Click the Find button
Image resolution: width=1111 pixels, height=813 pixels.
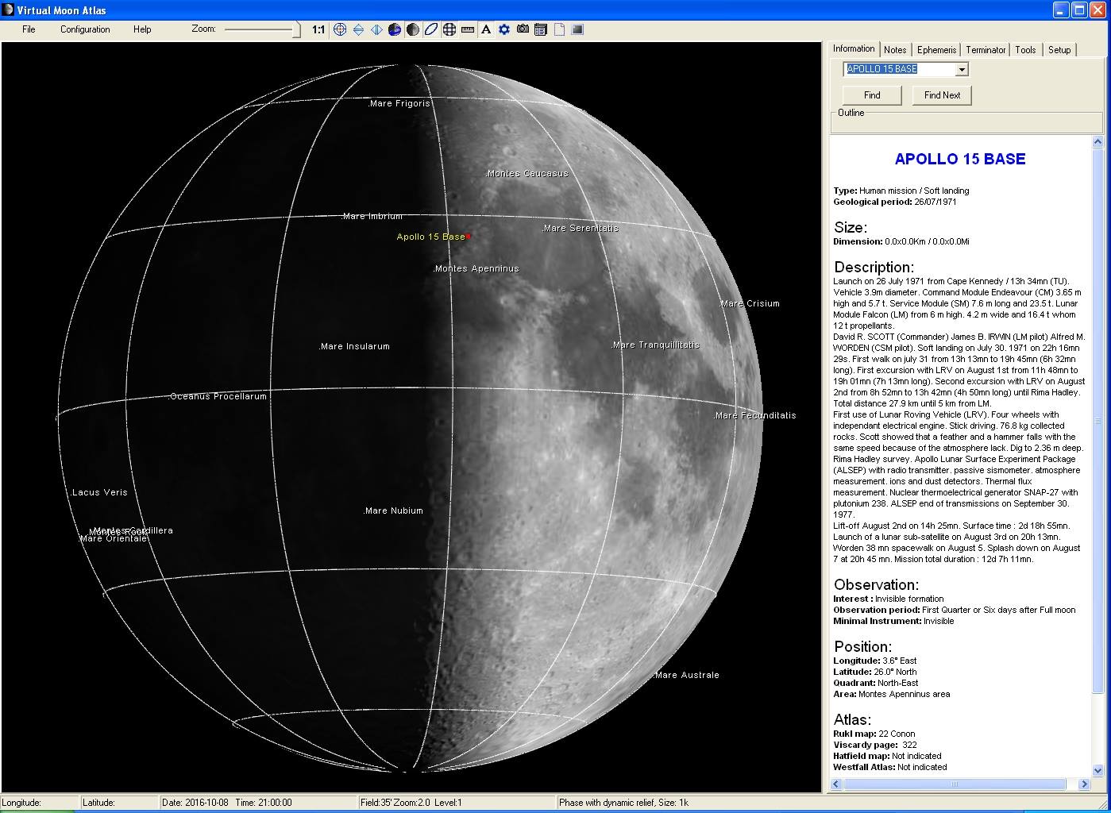click(872, 95)
